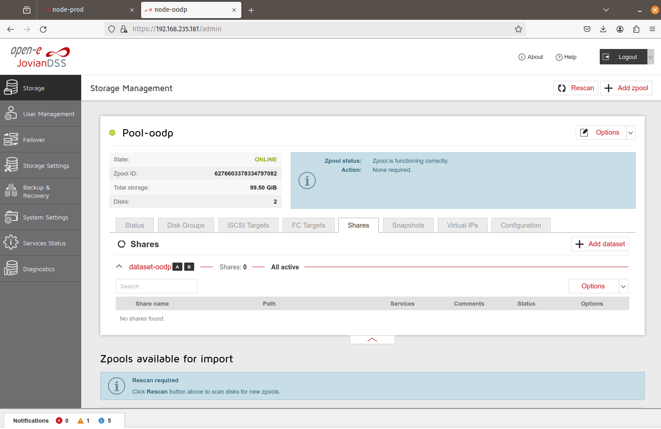Viewport: 661px width, 429px height.
Task: Open a new browser tab
Action: [251, 10]
